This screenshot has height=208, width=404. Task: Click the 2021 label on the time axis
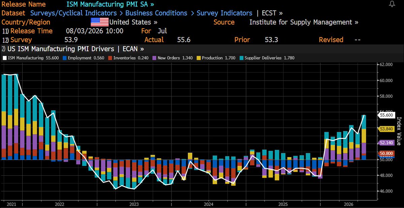click(x=11, y=204)
